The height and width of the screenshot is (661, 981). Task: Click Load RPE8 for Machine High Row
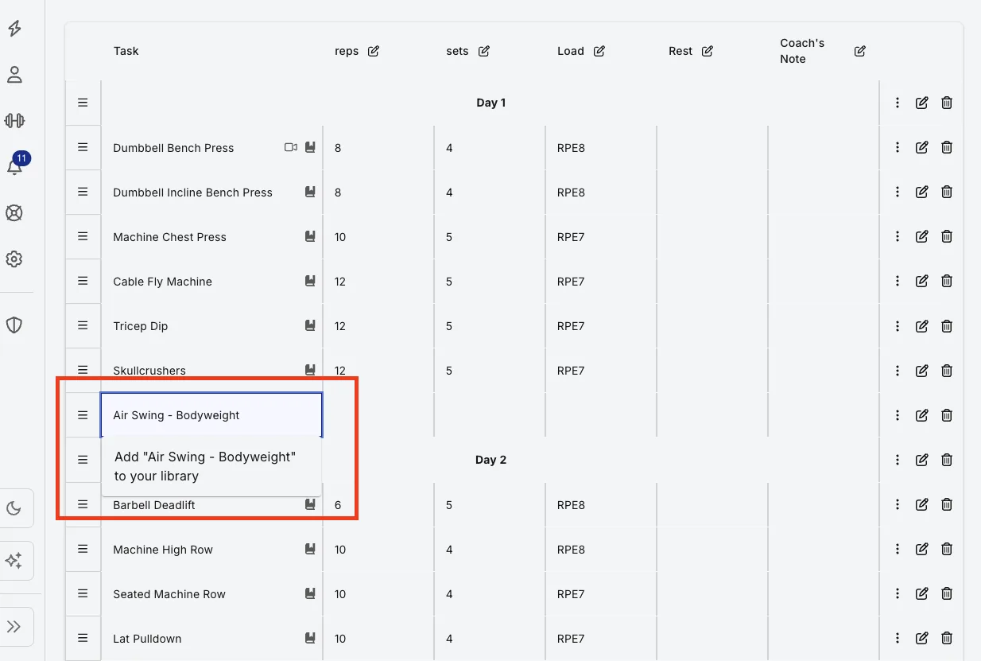click(x=571, y=550)
